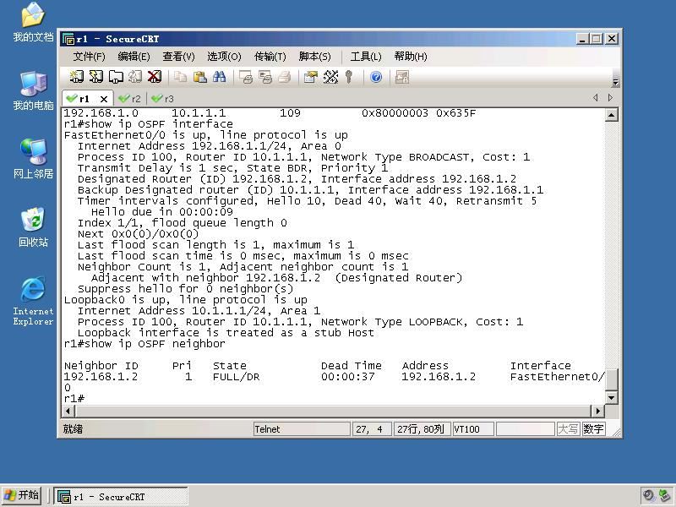Click the Auto Print printer icon
Viewport: 676px width, 507px height.
pos(285,77)
